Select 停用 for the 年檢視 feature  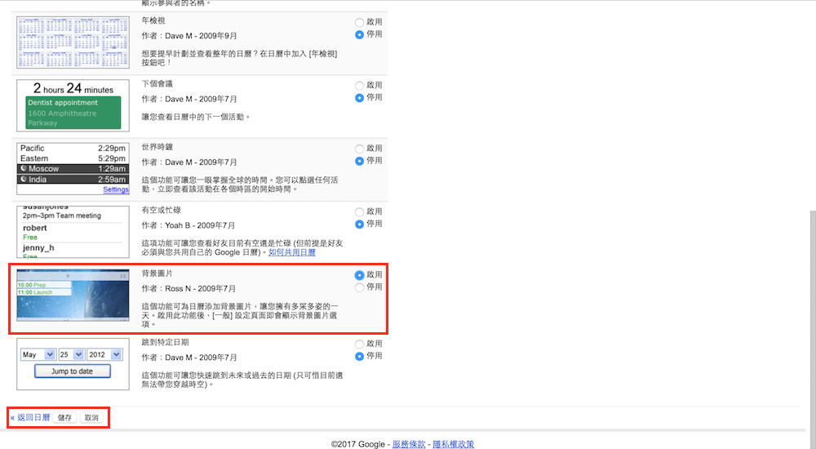tap(359, 35)
